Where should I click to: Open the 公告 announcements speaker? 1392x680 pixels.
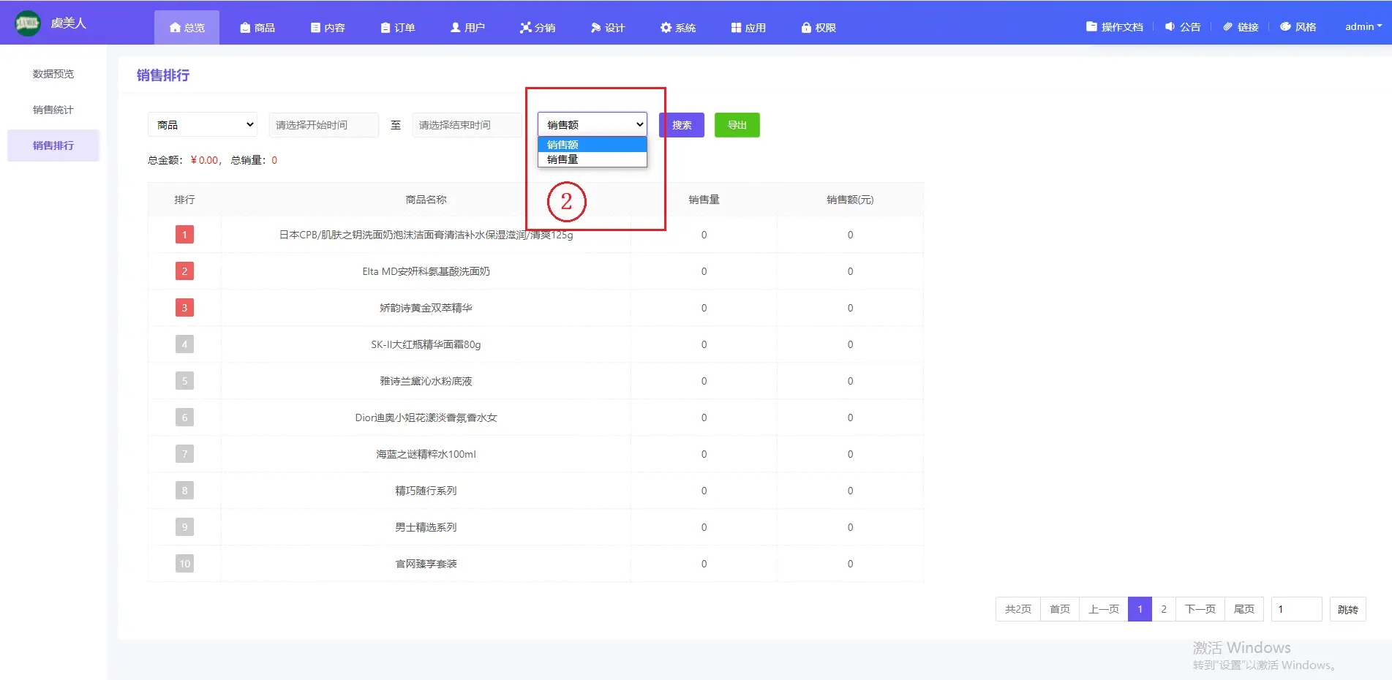pos(1182,27)
